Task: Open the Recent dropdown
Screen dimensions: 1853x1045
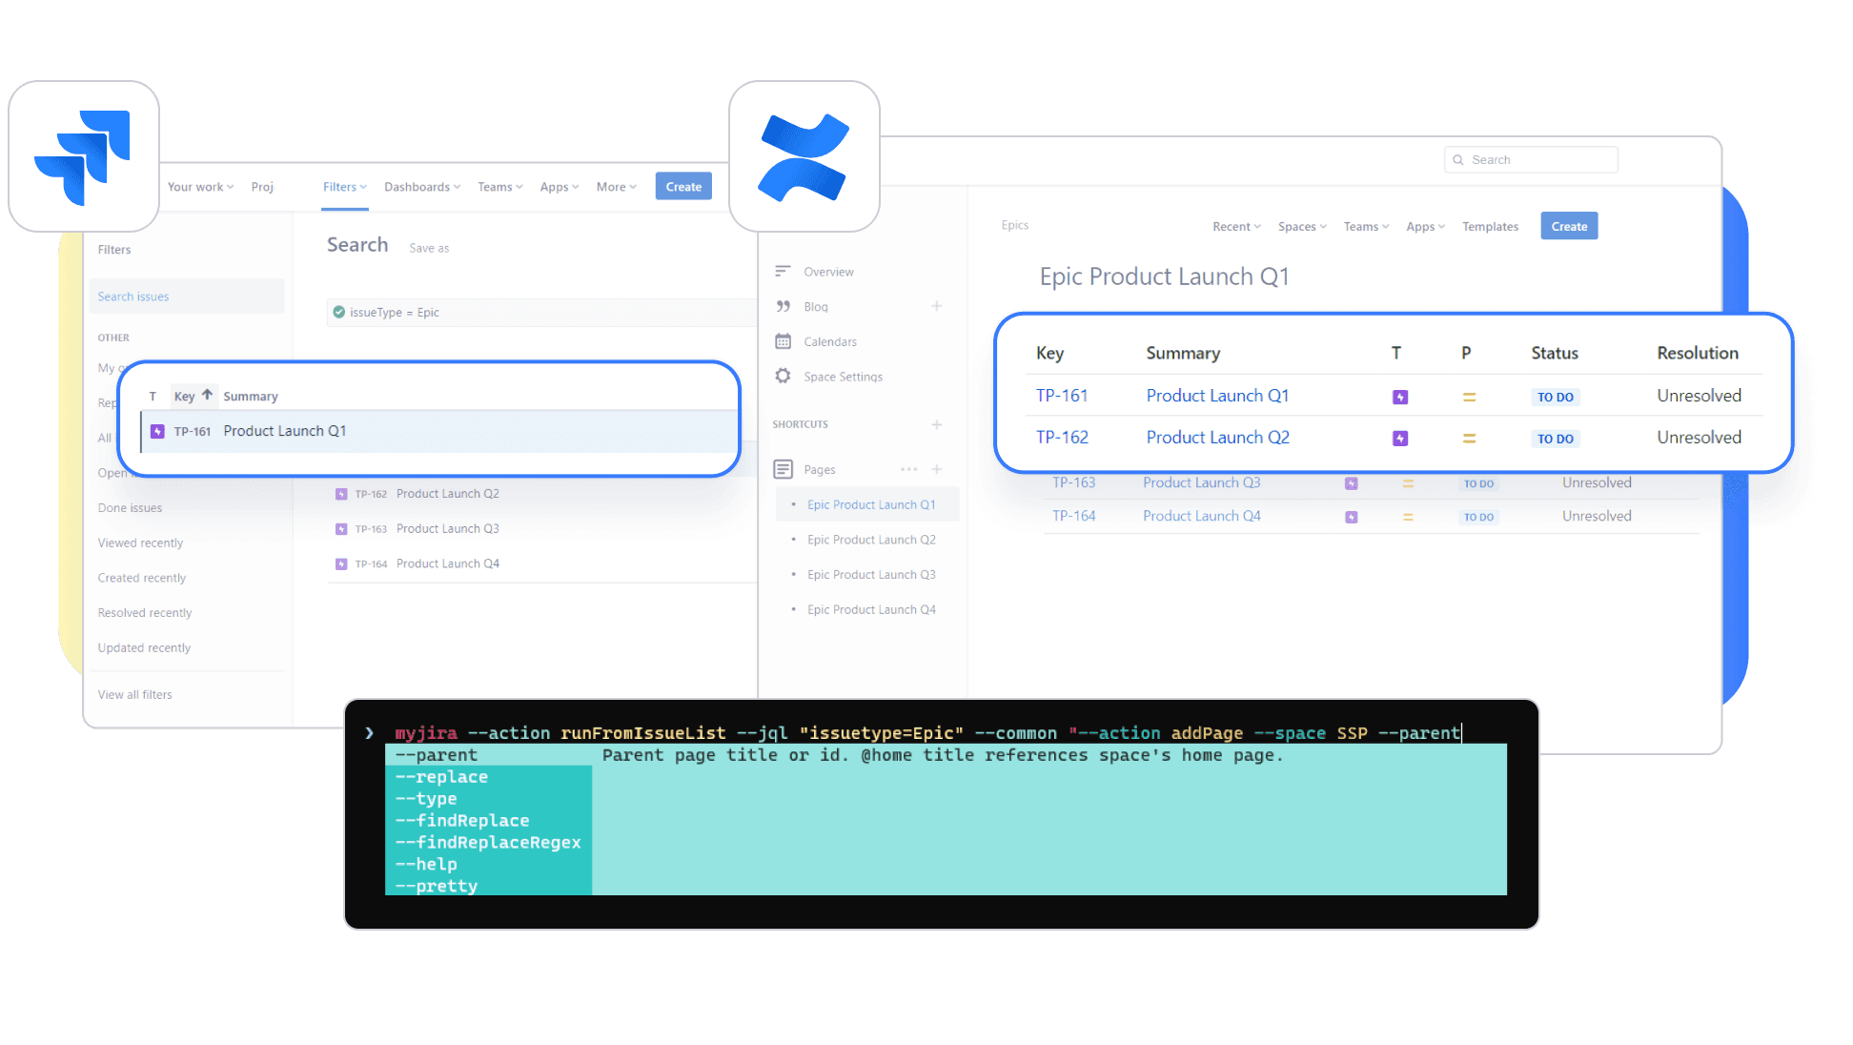Action: pos(1235,226)
